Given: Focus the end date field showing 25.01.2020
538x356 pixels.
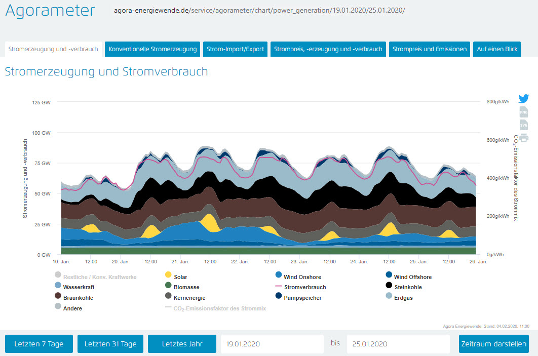Looking at the screenshot, I should [398, 344].
